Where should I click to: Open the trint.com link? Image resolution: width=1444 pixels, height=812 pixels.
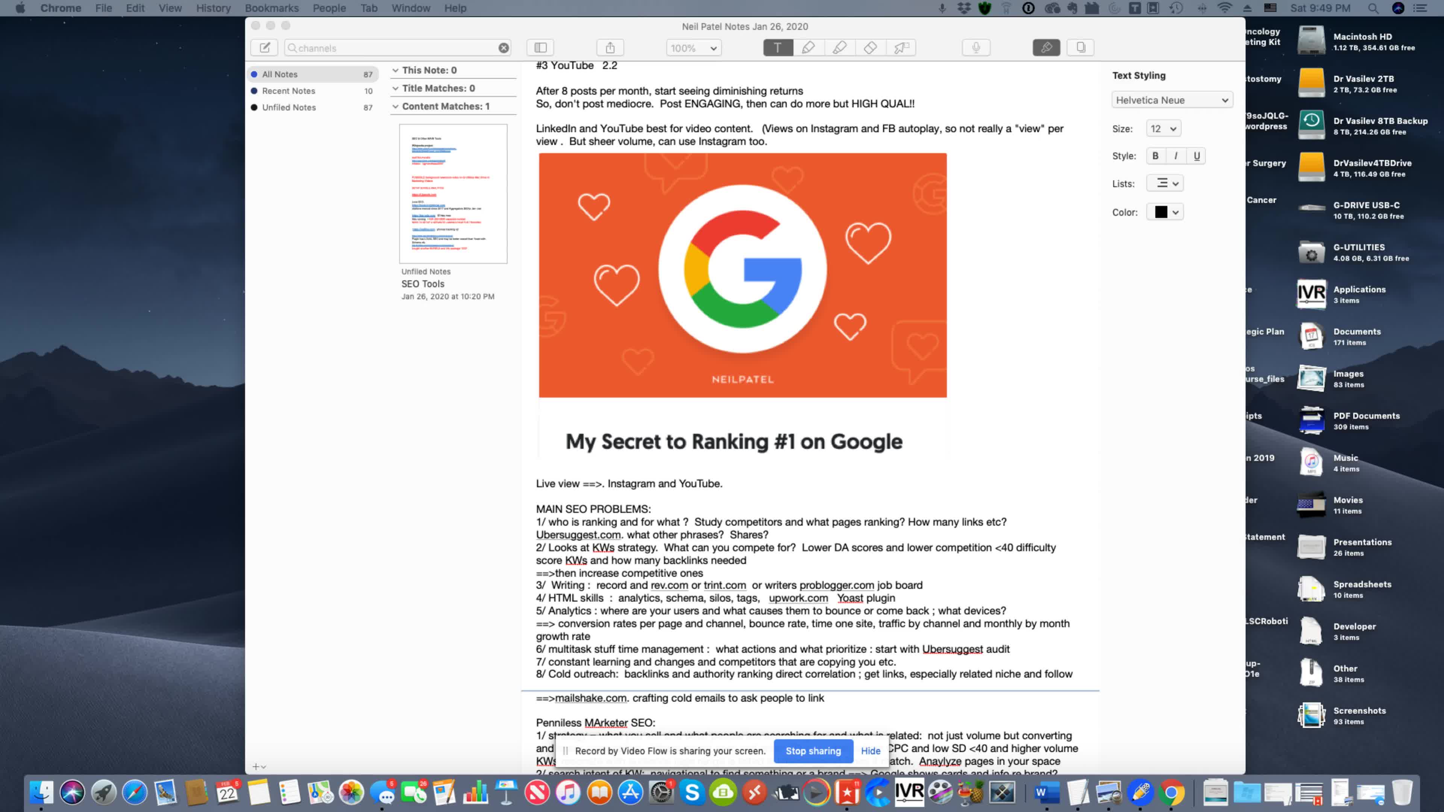[x=724, y=585]
